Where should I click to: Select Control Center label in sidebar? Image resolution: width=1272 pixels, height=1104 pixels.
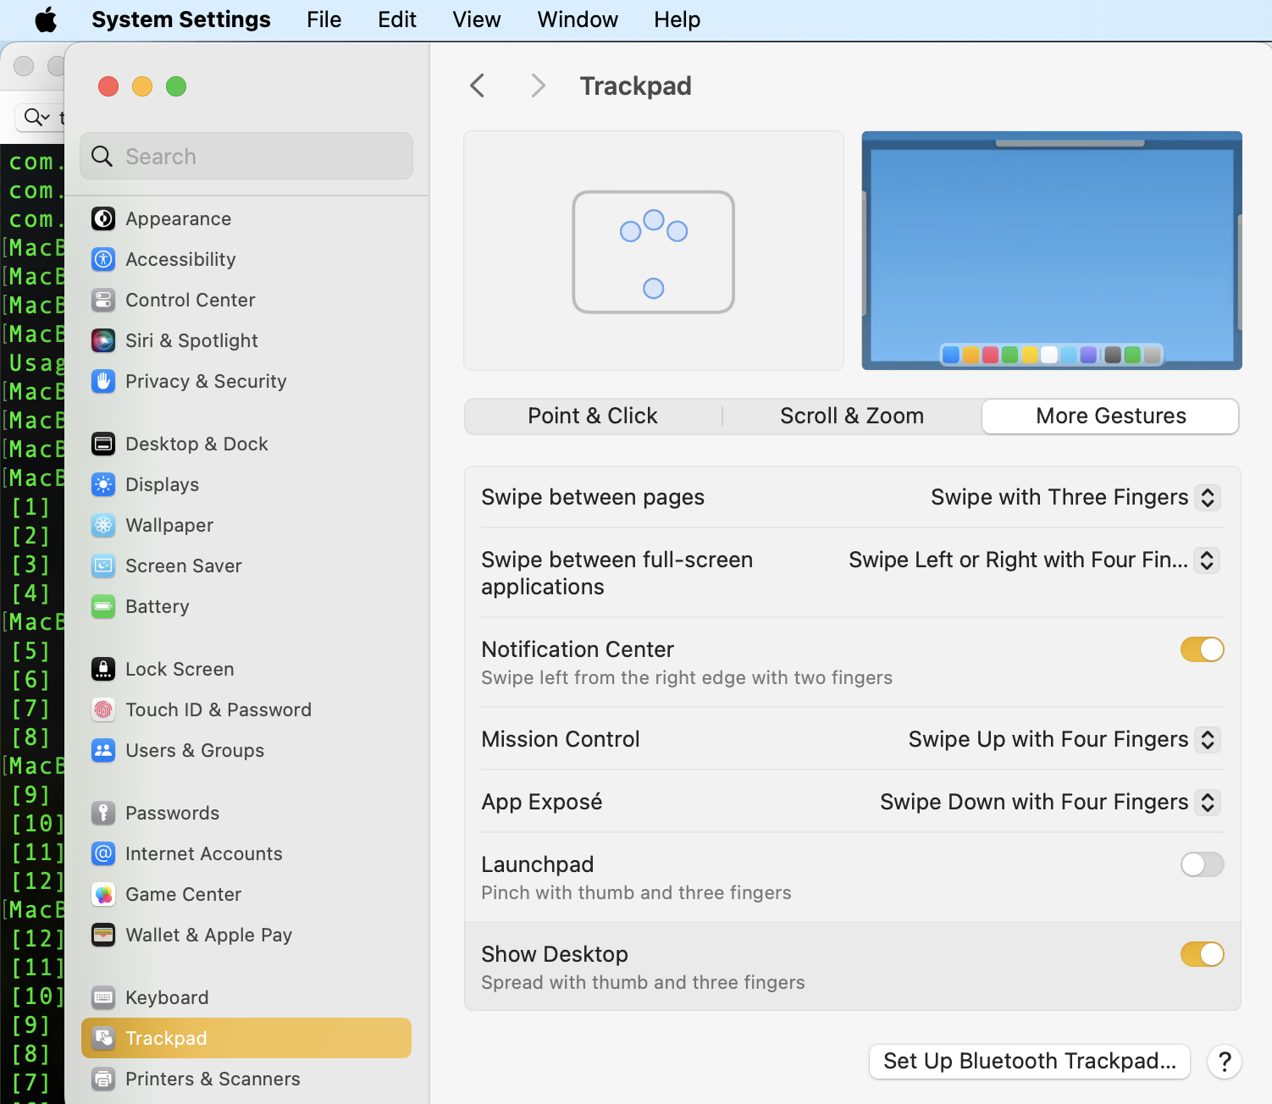[191, 300]
